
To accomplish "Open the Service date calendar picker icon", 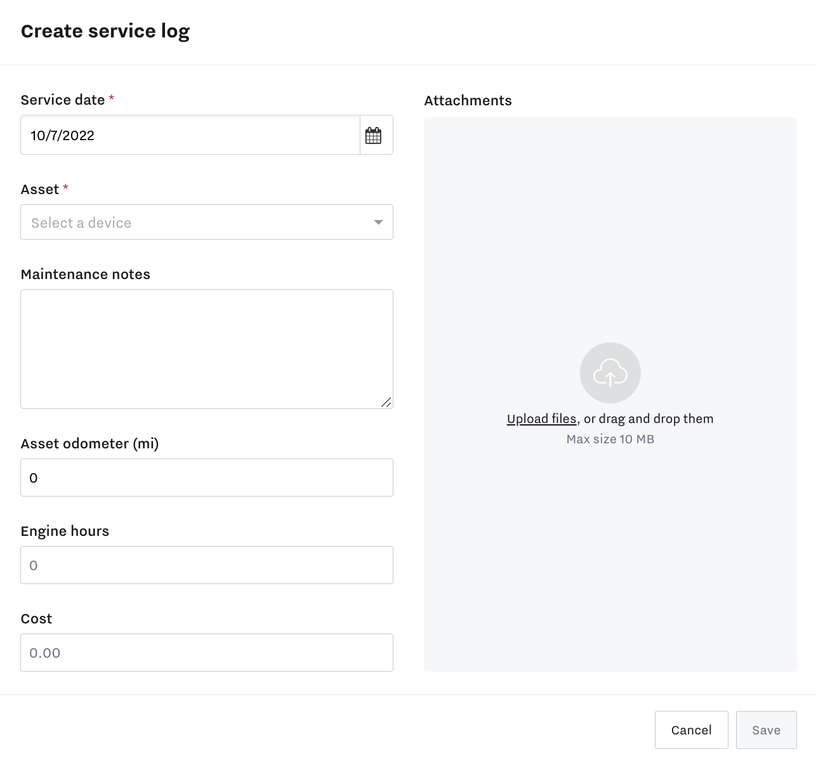I will point(374,135).
